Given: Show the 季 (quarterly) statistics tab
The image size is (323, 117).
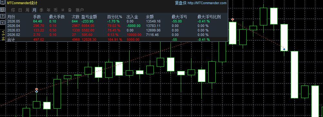Looking at the screenshot, I should tap(41, 10).
